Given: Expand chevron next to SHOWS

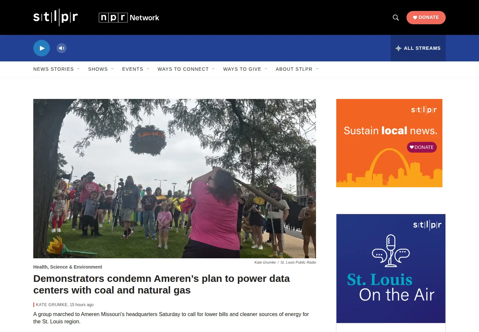Looking at the screenshot, I should point(112,69).
